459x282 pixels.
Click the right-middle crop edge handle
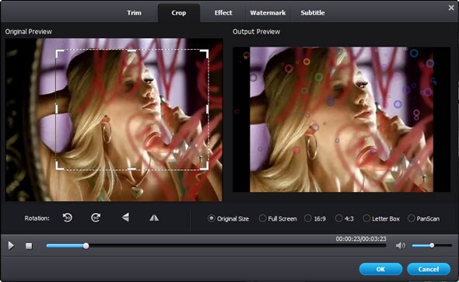tap(208, 109)
